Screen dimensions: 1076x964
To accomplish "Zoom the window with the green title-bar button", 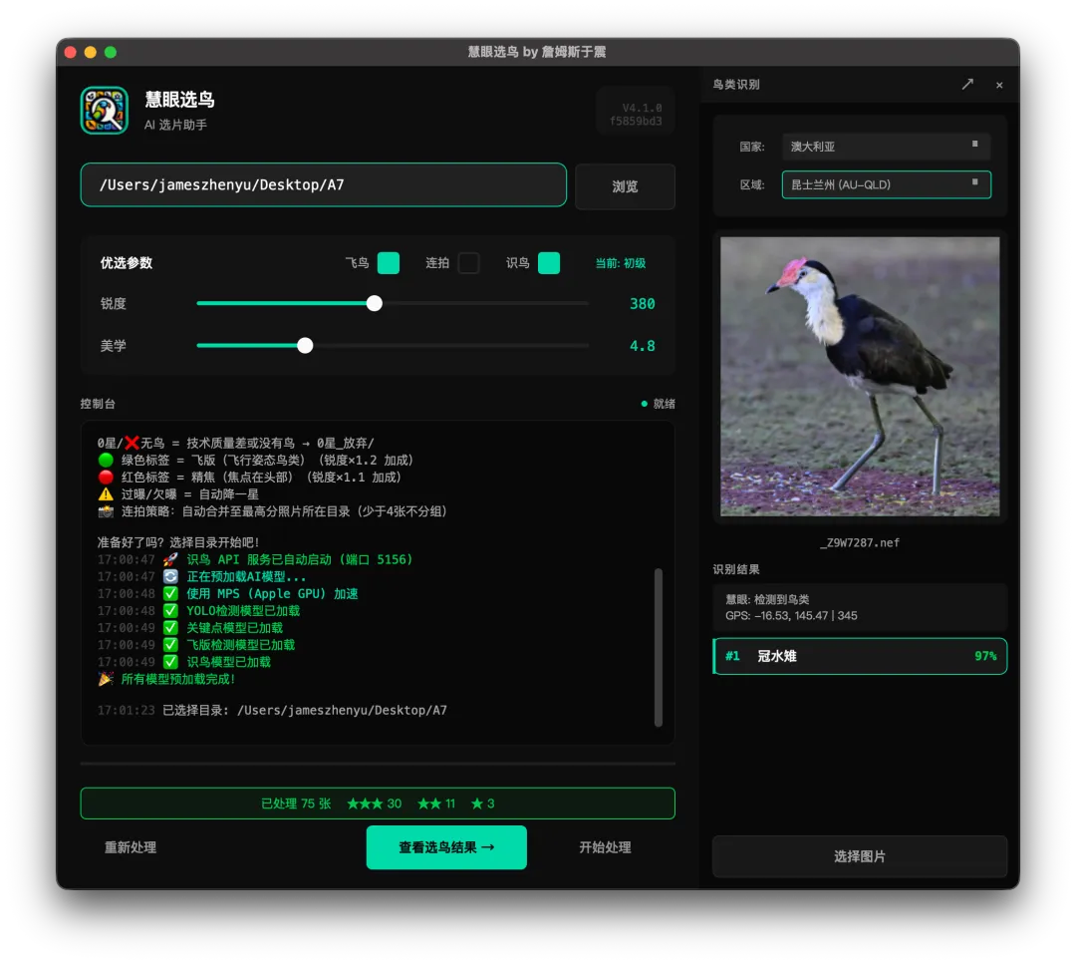I will point(111,52).
